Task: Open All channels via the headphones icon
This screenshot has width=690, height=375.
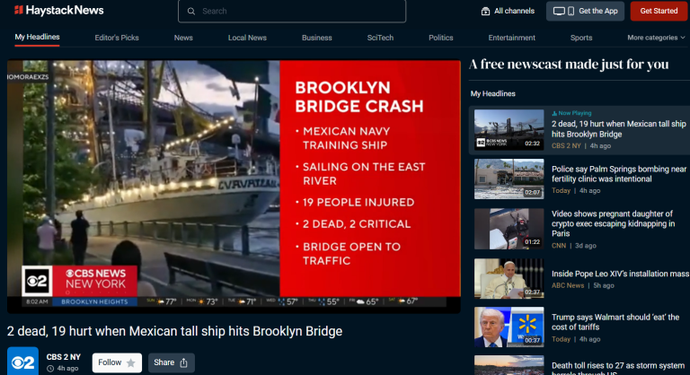Action: 485,11
